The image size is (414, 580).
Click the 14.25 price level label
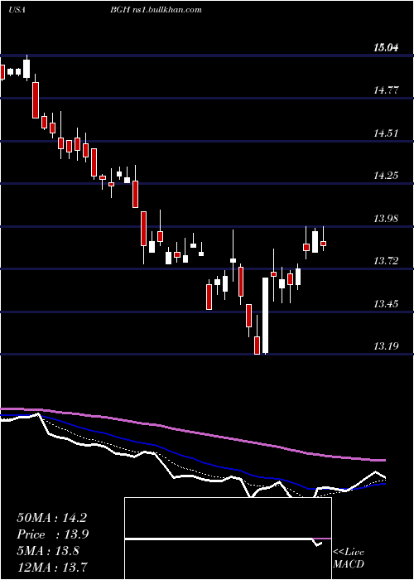pyautogui.click(x=387, y=175)
